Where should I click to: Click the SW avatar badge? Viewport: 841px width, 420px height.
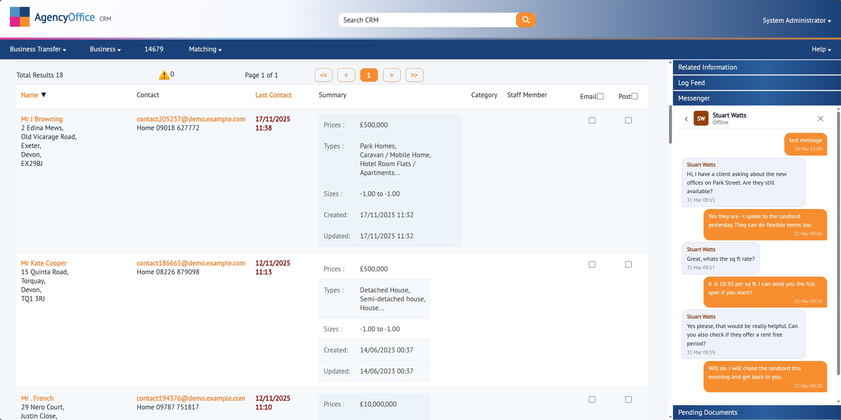pos(701,118)
